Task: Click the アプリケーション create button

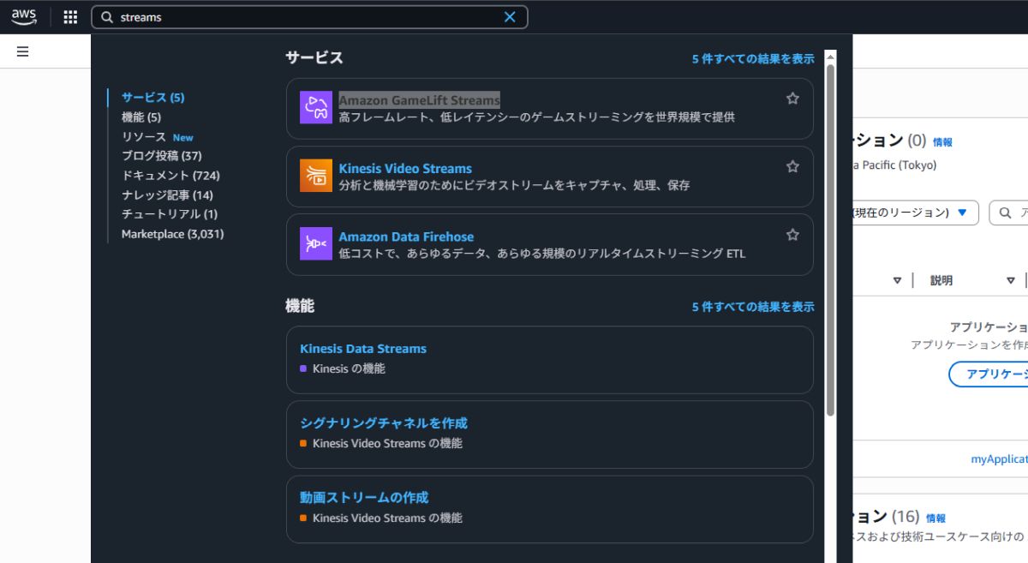Action: coord(989,374)
